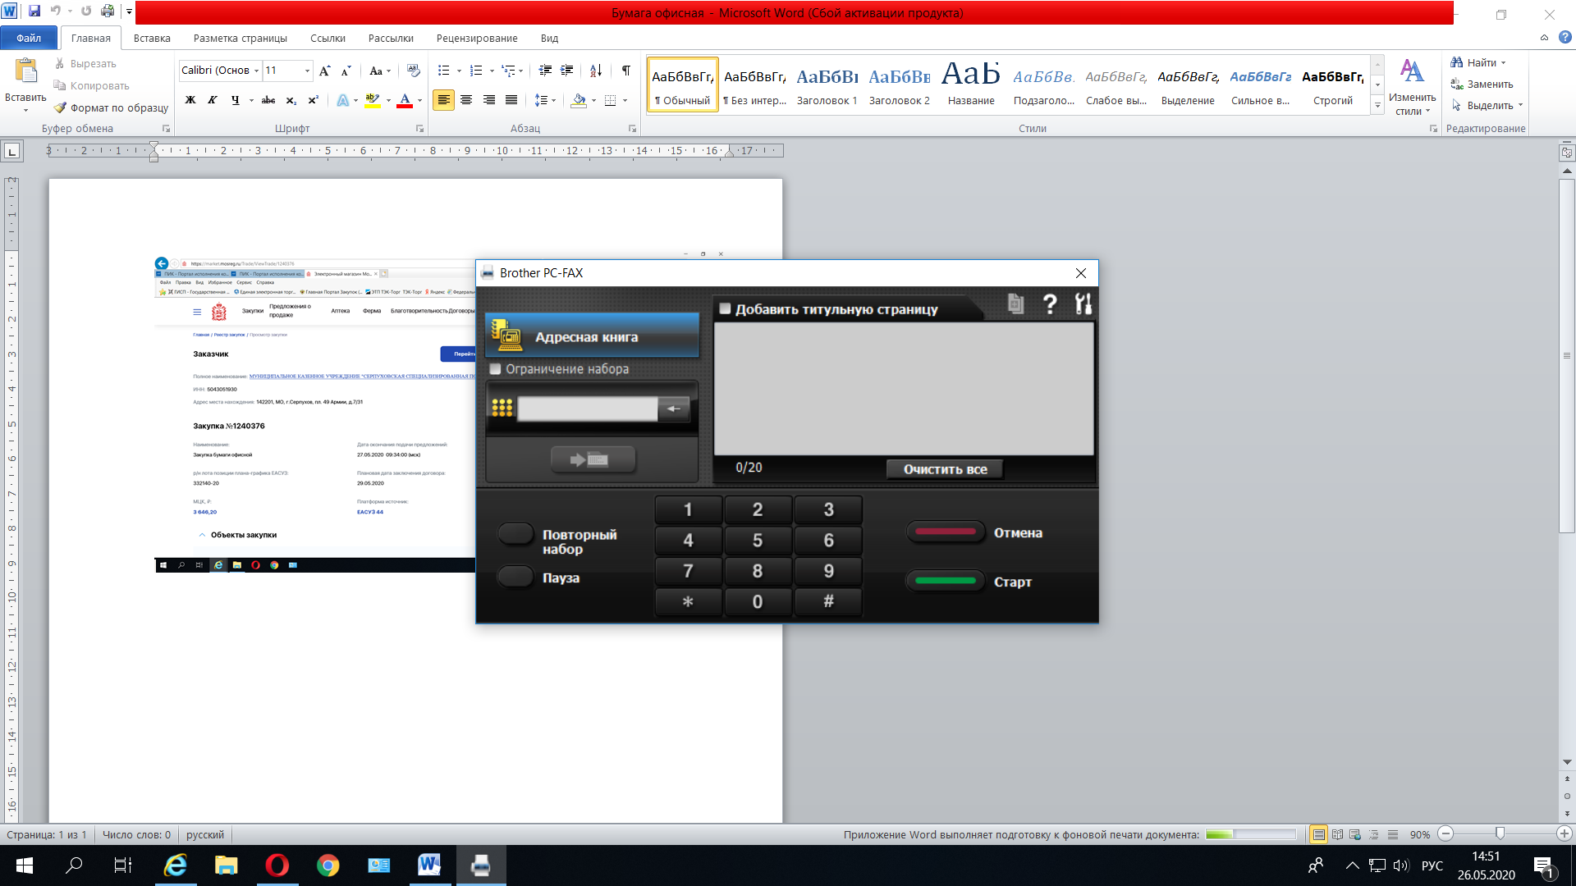This screenshot has width=1576, height=886.
Task: Apply the text highlight color
Action: click(372, 100)
